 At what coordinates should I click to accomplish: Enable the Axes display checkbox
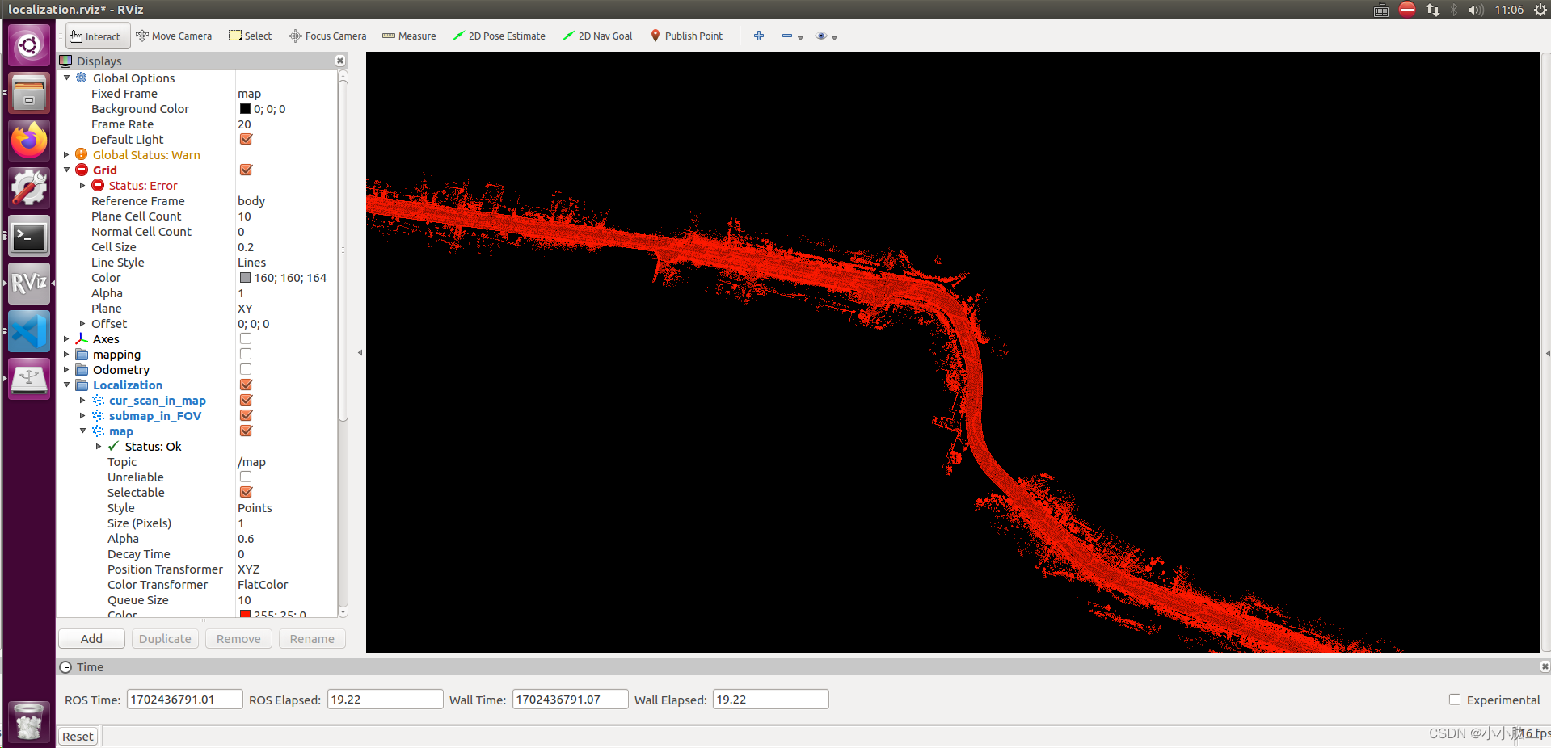[246, 338]
